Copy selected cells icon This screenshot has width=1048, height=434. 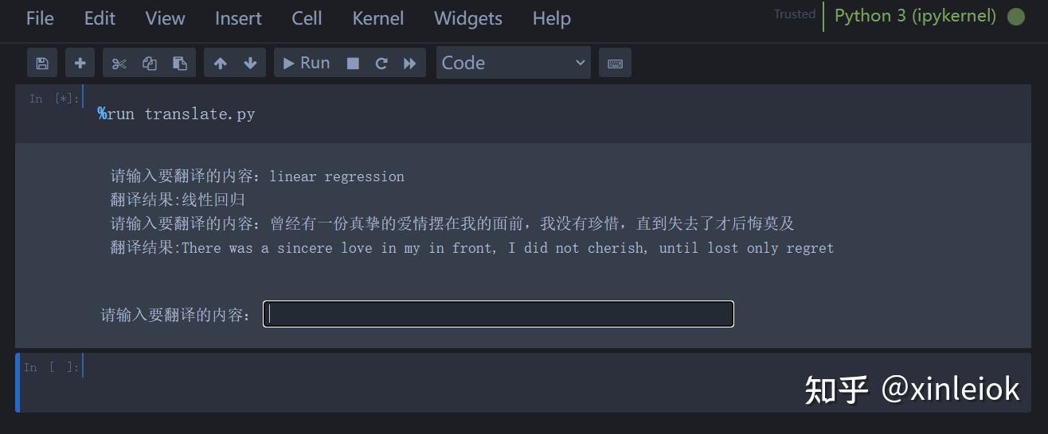coord(150,63)
